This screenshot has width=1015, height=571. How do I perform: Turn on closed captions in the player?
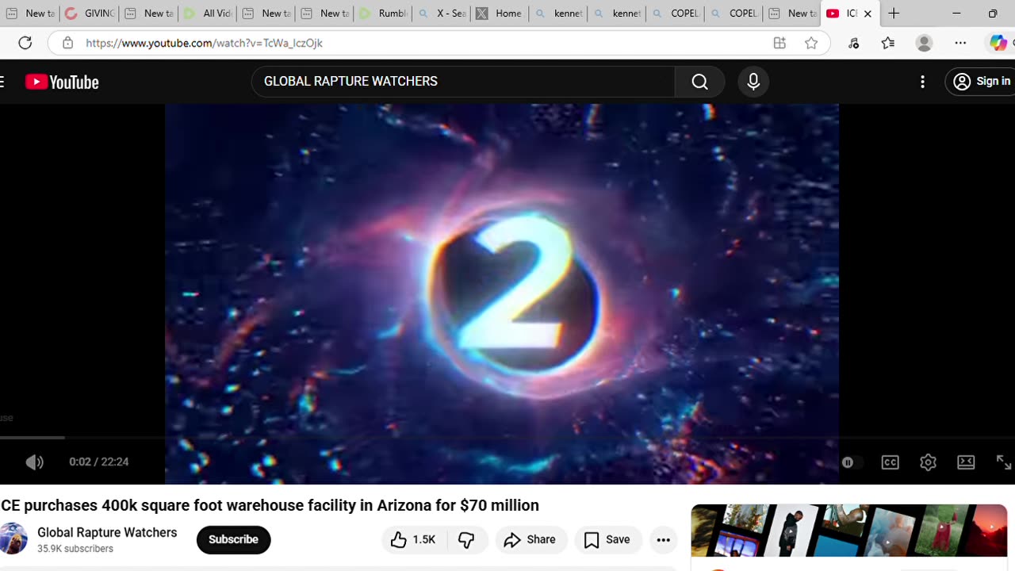click(x=891, y=462)
